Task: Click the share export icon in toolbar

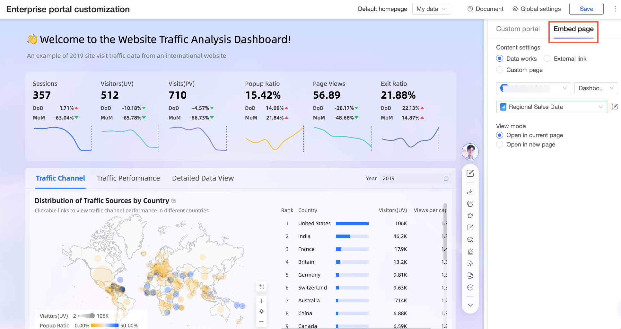Action: click(x=470, y=227)
